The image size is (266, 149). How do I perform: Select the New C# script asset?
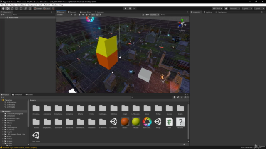(169, 123)
